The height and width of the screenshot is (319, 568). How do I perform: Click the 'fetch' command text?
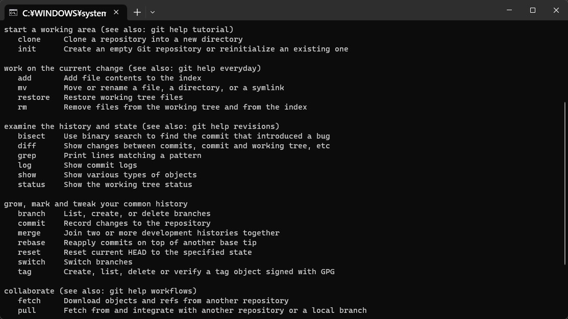29,301
